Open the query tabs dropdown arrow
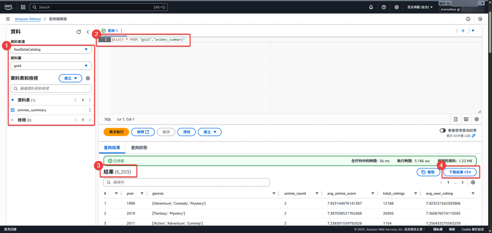The image size is (492, 233). (x=473, y=31)
